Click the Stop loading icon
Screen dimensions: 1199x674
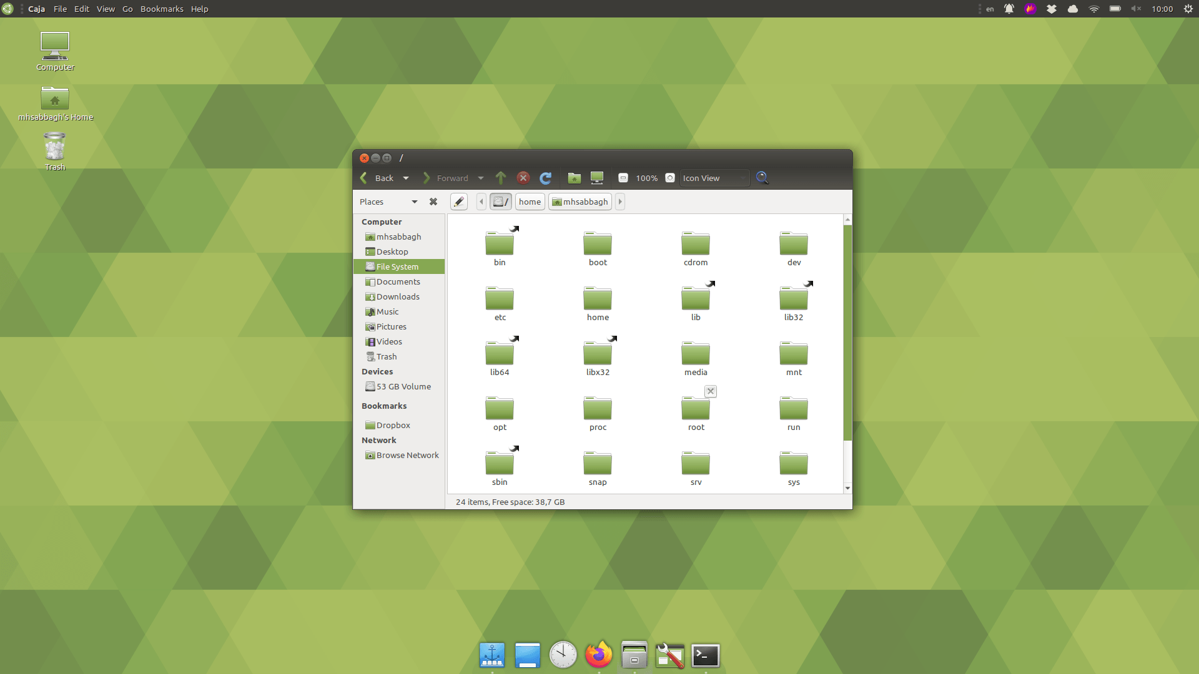[x=523, y=178]
